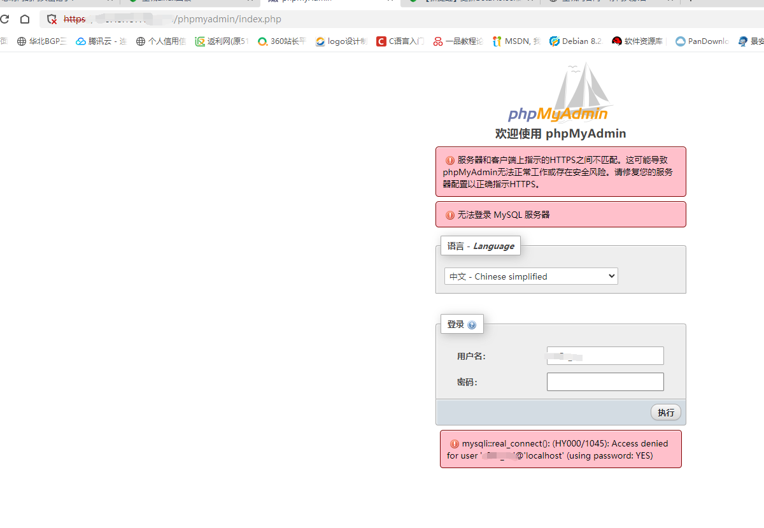Open the 华北BGP bookmark
The height and width of the screenshot is (528, 764).
coord(41,41)
